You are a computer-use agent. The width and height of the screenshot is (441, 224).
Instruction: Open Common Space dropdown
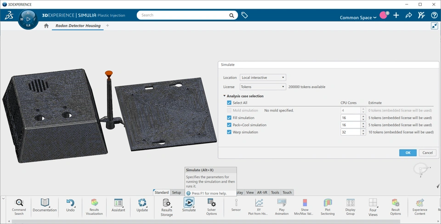pyautogui.click(x=358, y=17)
